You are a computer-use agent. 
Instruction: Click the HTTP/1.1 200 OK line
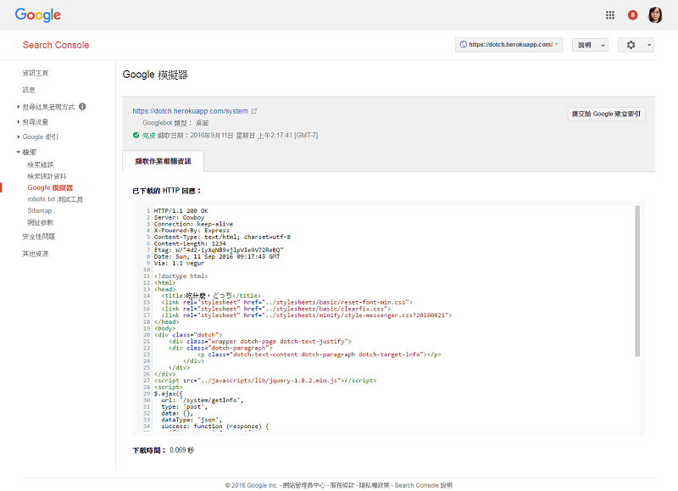[x=181, y=210]
